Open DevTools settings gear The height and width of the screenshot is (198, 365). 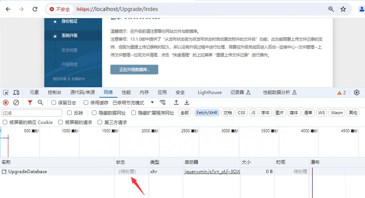357,92
